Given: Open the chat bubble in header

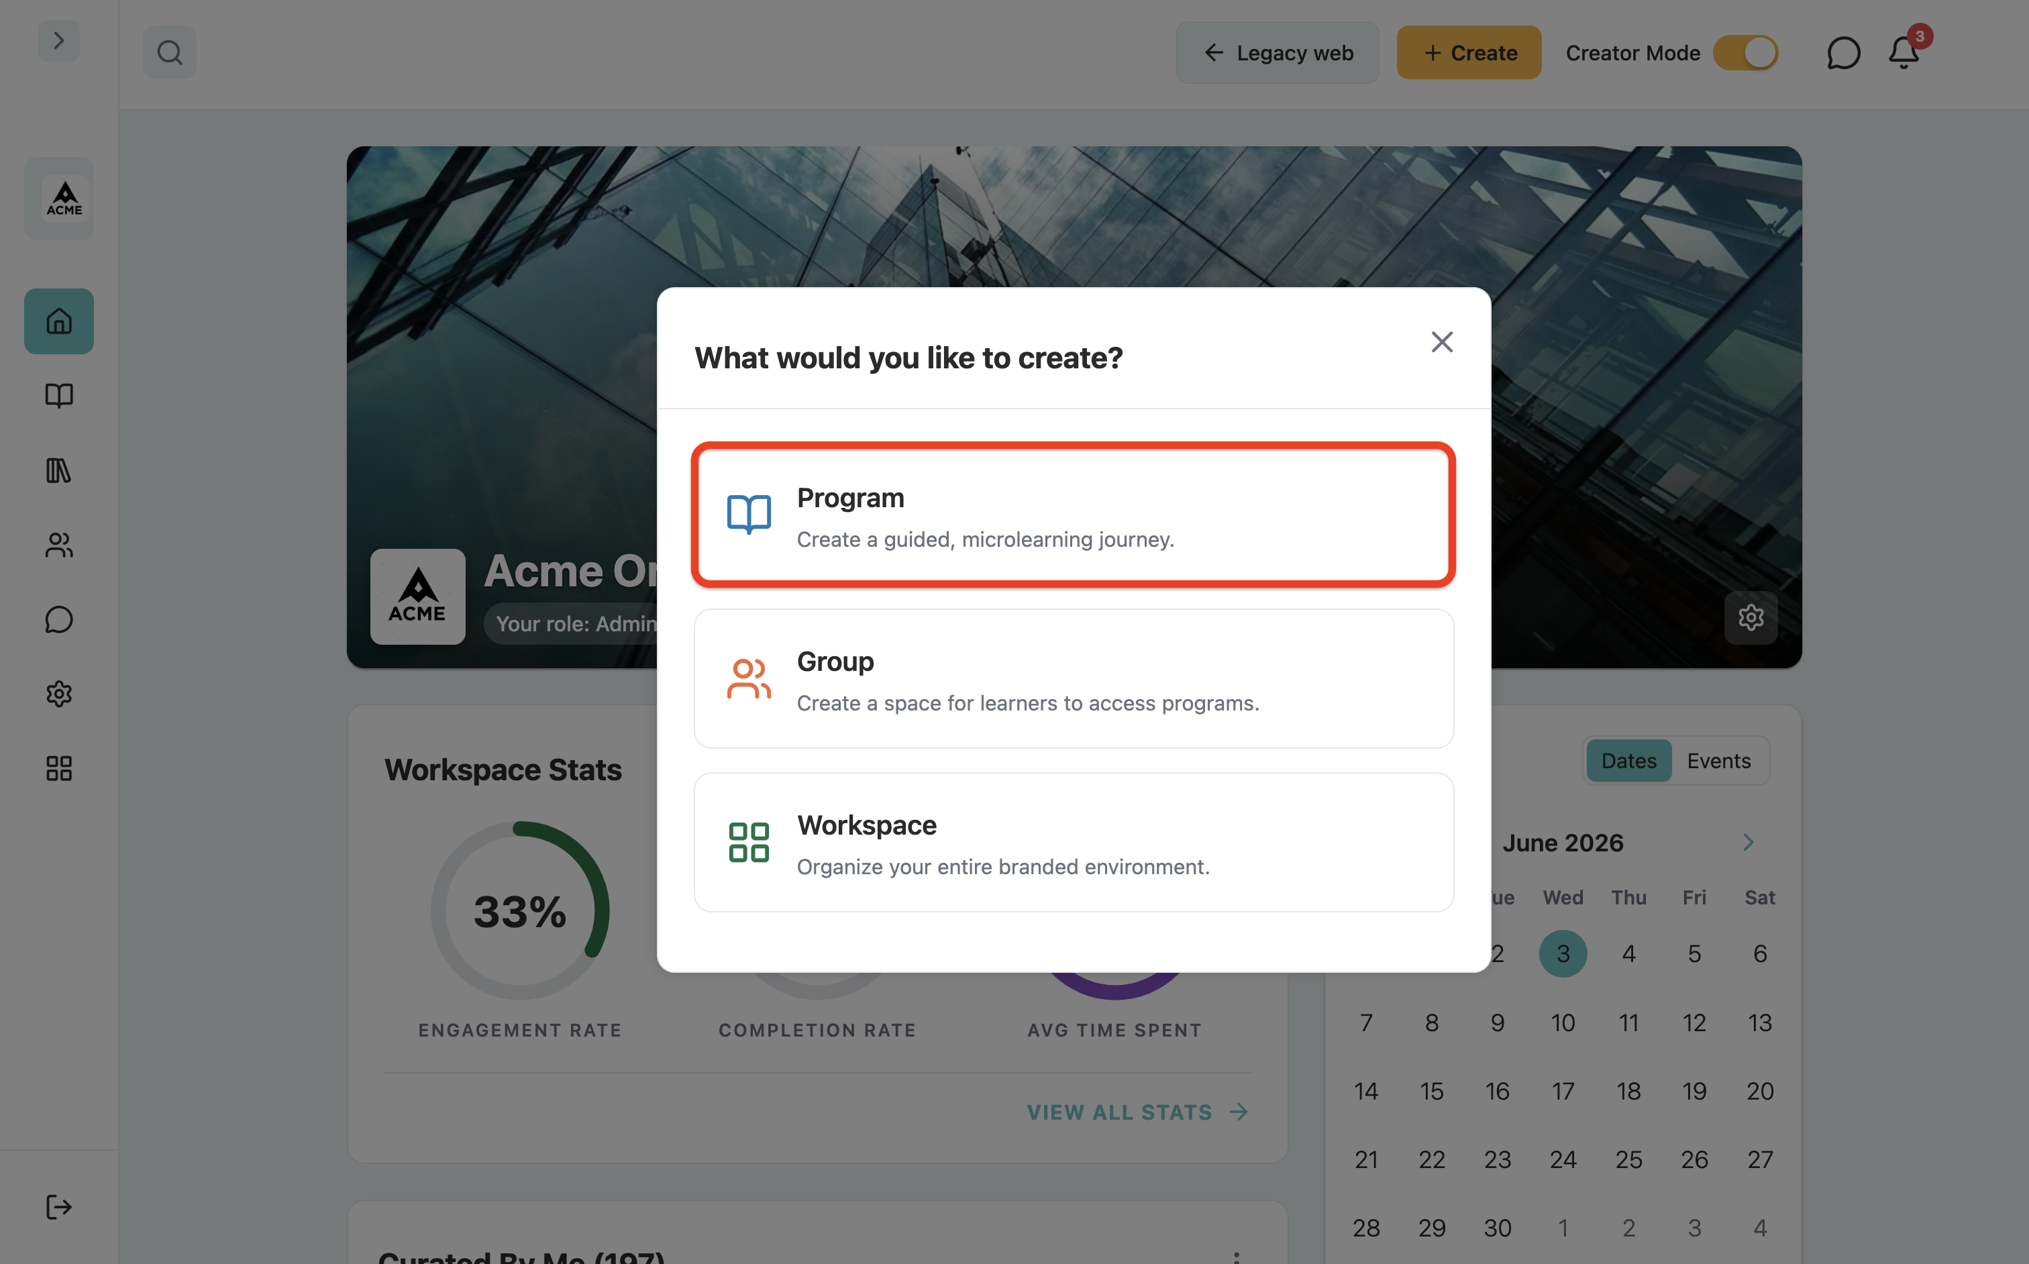Looking at the screenshot, I should pos(1843,52).
